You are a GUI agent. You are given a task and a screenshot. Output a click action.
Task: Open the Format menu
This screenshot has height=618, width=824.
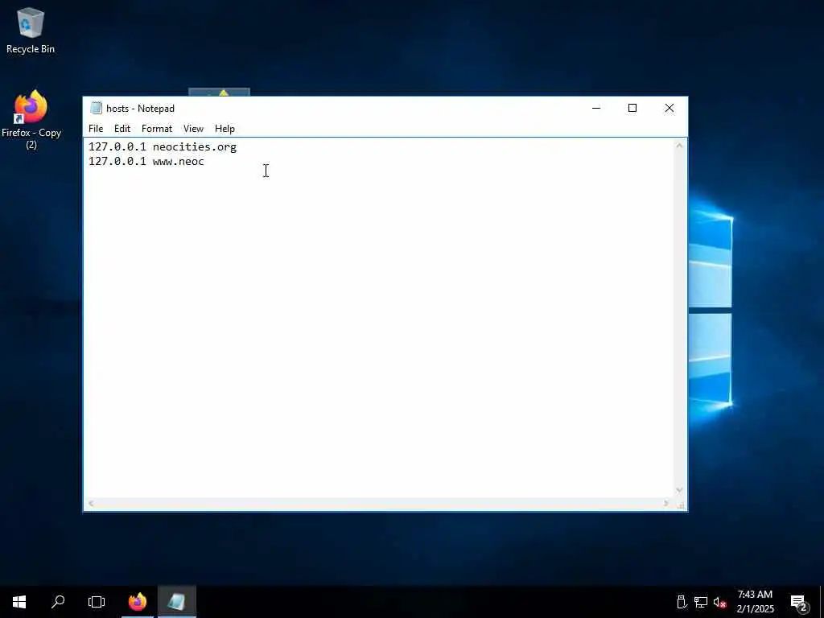point(157,129)
